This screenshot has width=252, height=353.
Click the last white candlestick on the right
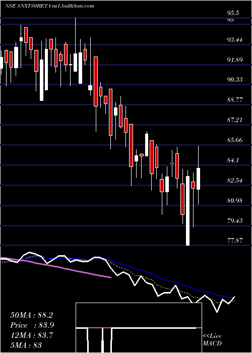pyautogui.click(x=198, y=179)
